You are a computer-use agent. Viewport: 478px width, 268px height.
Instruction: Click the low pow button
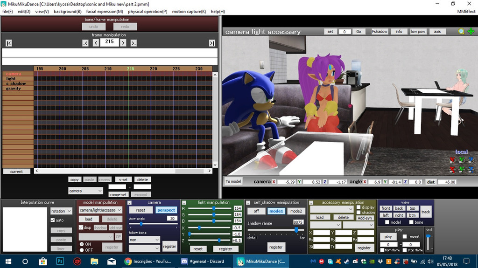click(418, 31)
